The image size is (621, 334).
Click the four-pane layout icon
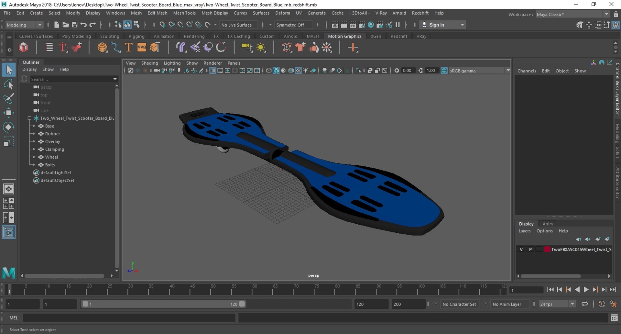click(9, 203)
